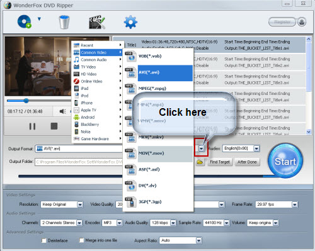Choose ASF(*.asf) format
The image size is (315, 251).
(158, 169)
